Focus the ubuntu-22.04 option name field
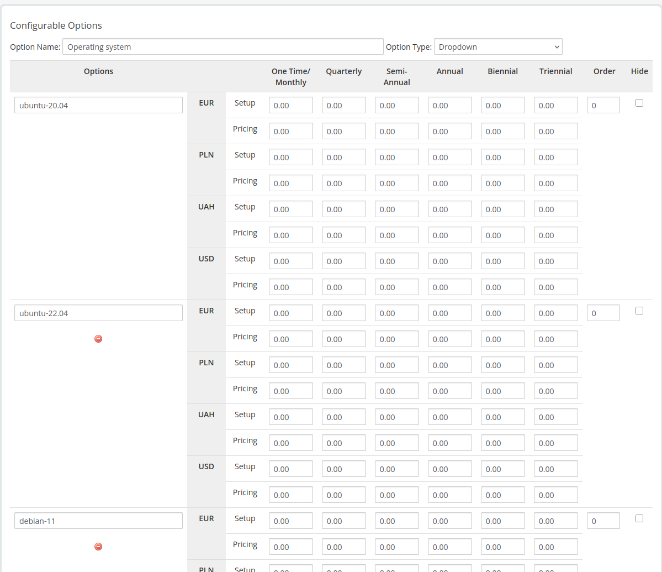Screen dimensions: 662x572 (x=98, y=313)
